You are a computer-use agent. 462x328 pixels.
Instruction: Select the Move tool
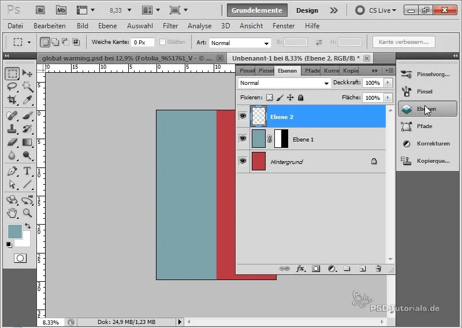(x=27, y=73)
